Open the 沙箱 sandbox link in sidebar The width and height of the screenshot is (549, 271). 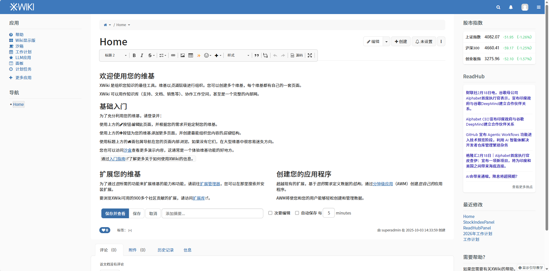[x=20, y=46]
